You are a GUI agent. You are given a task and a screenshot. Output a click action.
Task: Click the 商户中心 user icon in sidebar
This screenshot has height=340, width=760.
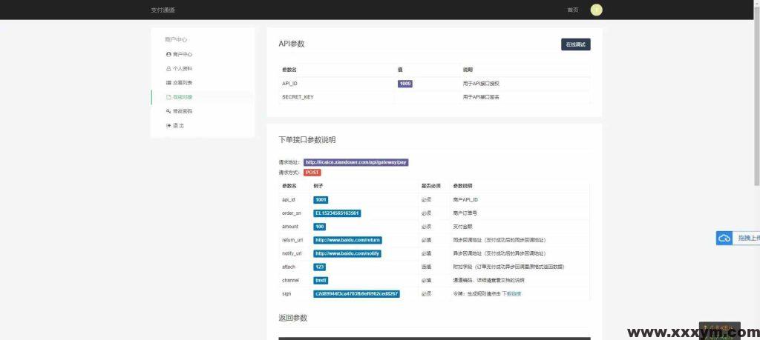[x=168, y=54]
